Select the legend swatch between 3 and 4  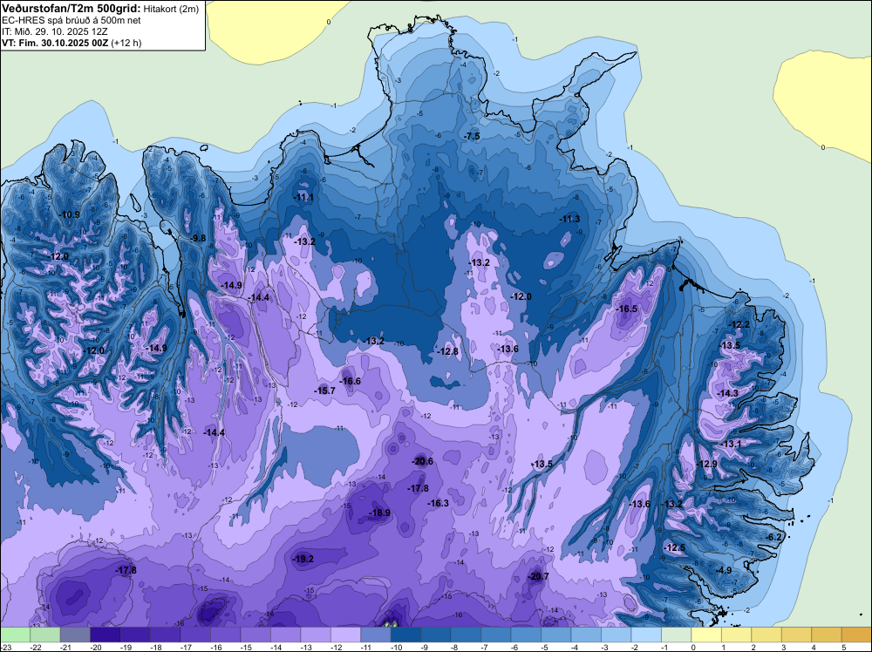coord(796,635)
